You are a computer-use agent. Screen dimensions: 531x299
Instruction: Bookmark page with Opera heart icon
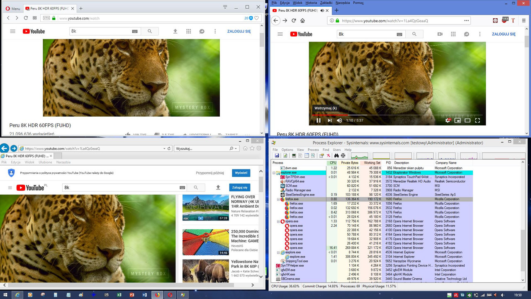click(x=257, y=18)
